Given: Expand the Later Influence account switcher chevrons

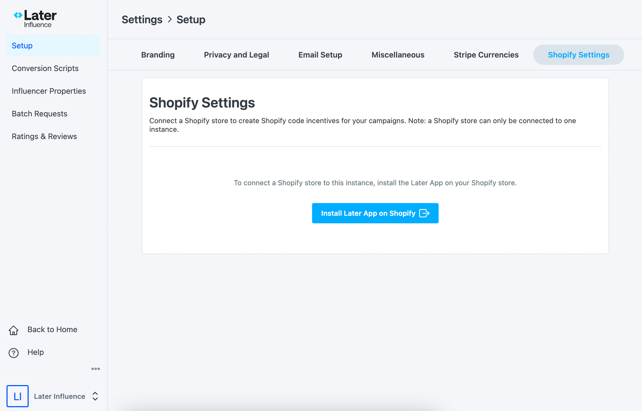Looking at the screenshot, I should pyautogui.click(x=95, y=396).
